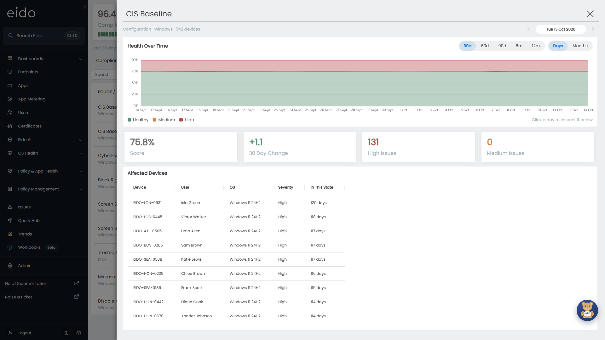This screenshot has width=605, height=340.
Task: Expand Policy Management chevron
Action: [x=81, y=189]
